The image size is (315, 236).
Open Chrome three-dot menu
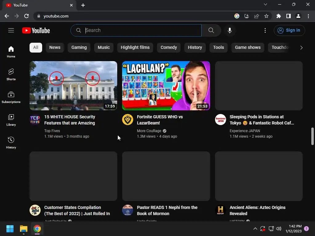tap(308, 16)
